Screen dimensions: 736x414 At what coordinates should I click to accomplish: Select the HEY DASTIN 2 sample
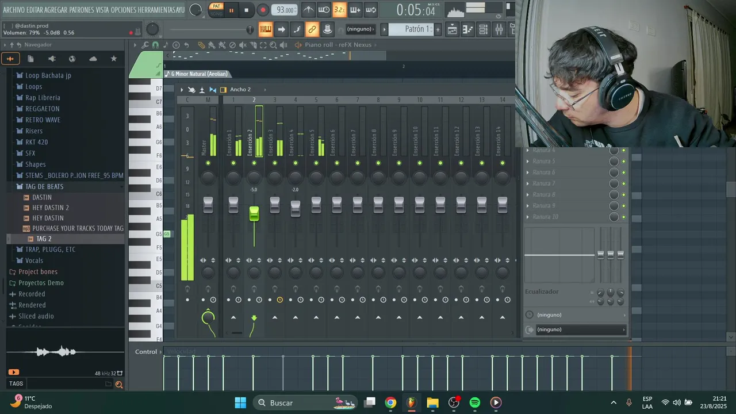(x=51, y=208)
